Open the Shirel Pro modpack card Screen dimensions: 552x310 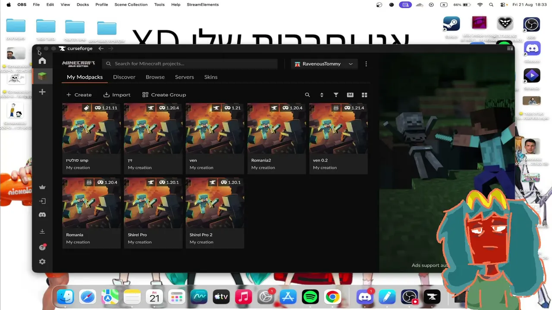[x=153, y=213]
